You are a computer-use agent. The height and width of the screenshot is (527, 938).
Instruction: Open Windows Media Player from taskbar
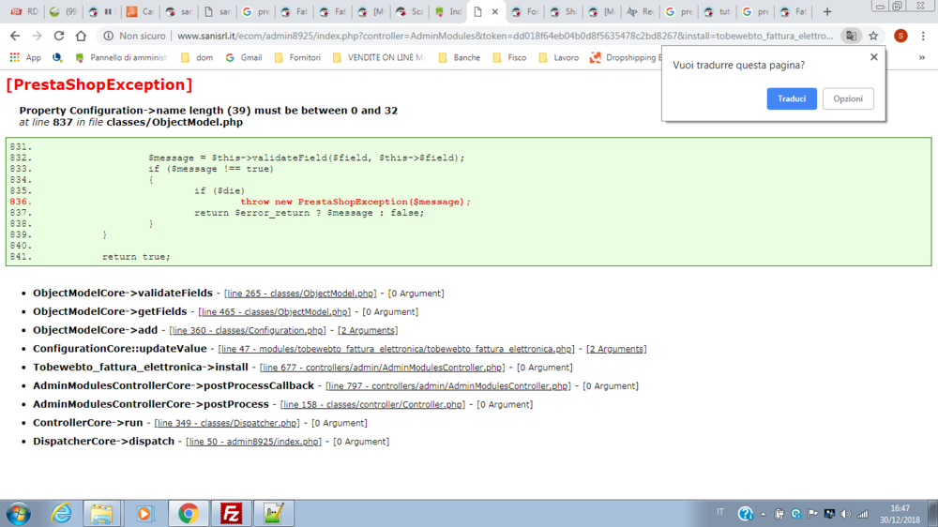click(144, 513)
